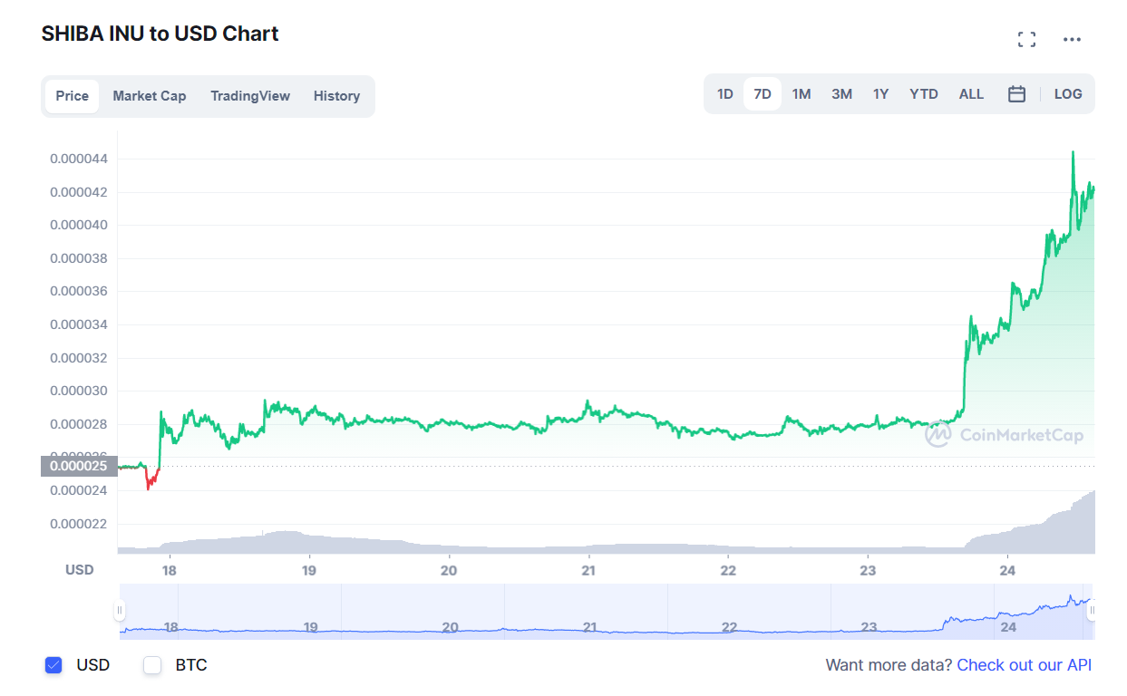Show ALL price history
Viewport: 1127px width, 696px height.
pyautogui.click(x=971, y=94)
